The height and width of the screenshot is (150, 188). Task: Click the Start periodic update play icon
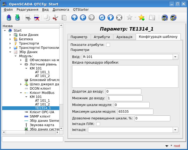click(110, 18)
